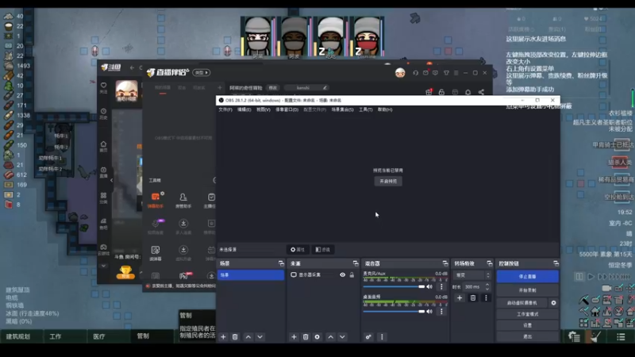The image size is (635, 357).
Task: Open History clock icon in Douyu sidebar
Action: coord(104,113)
